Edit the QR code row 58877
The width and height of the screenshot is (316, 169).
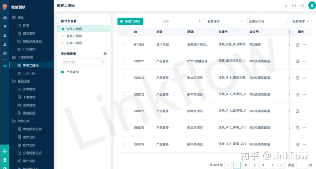(x=297, y=61)
